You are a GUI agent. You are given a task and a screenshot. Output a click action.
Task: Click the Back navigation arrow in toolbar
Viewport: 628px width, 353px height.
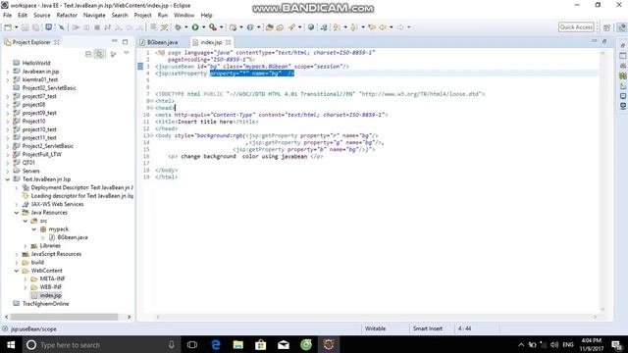383,27
